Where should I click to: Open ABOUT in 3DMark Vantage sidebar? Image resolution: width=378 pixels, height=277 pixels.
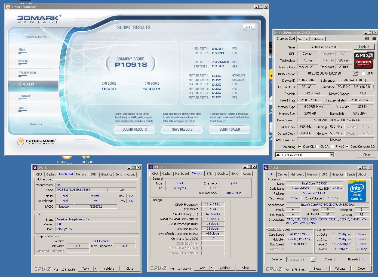[33, 109]
